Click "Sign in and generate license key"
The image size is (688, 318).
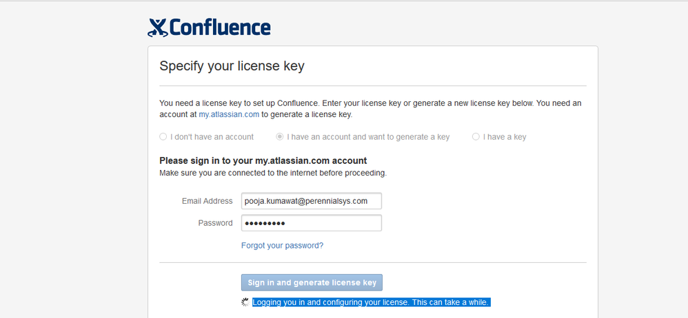[x=312, y=282]
